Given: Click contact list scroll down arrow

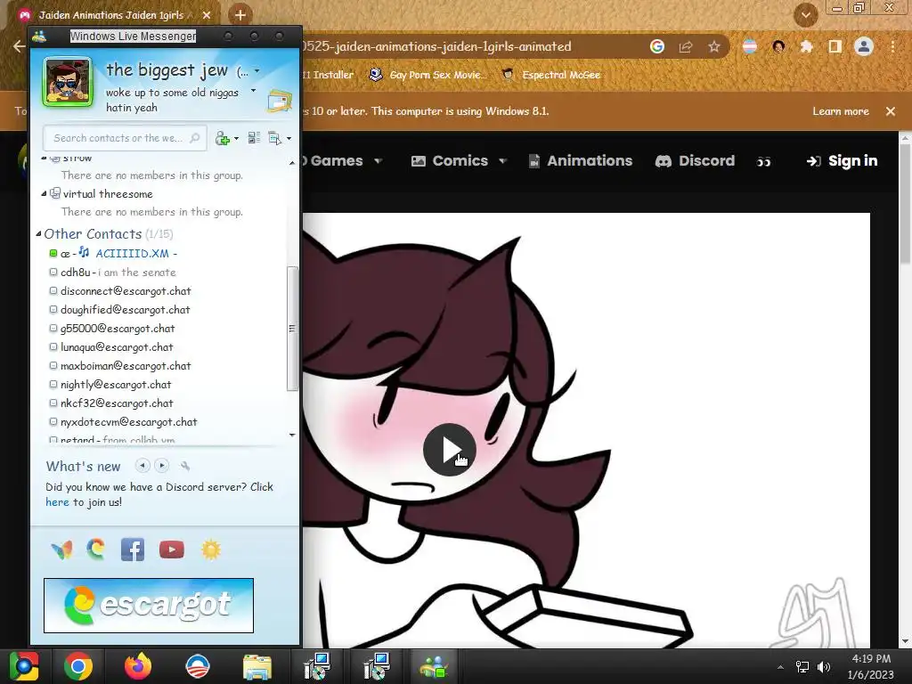Looking at the screenshot, I should tap(292, 435).
